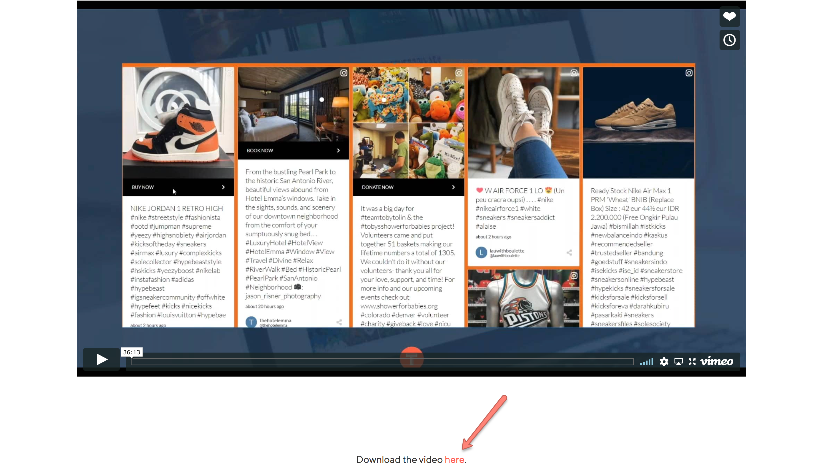Click the video progress bar
Screen dimensions: 823x476
[x=382, y=362]
